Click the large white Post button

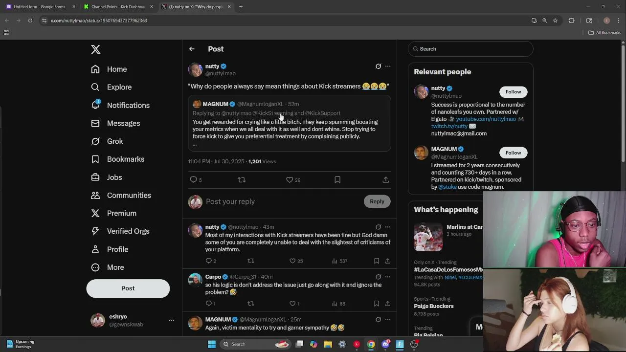pyautogui.click(x=128, y=288)
